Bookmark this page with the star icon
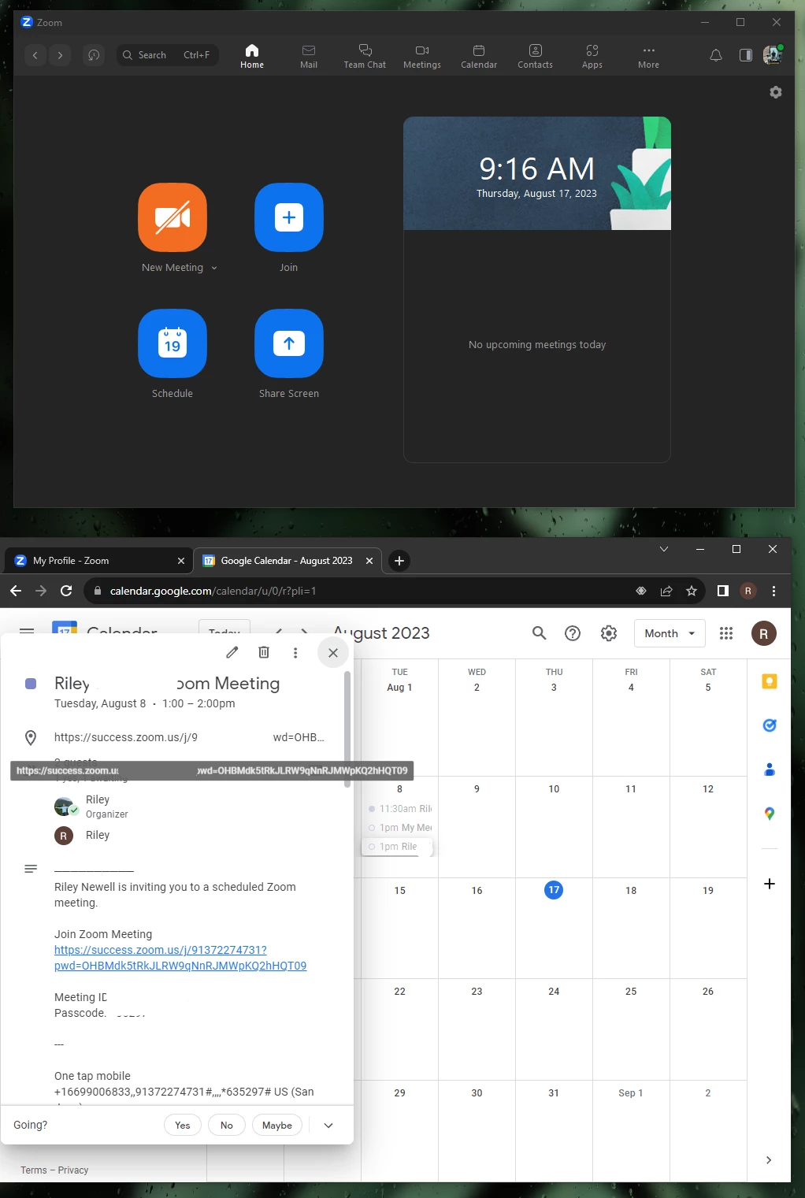Viewport: 805px width, 1198px height. click(692, 591)
